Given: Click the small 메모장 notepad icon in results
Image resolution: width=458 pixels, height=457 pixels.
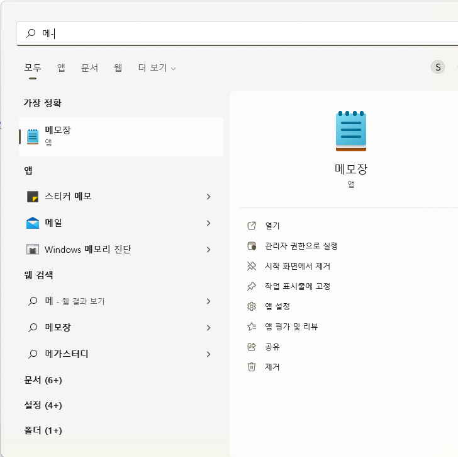Looking at the screenshot, I should coord(33,137).
